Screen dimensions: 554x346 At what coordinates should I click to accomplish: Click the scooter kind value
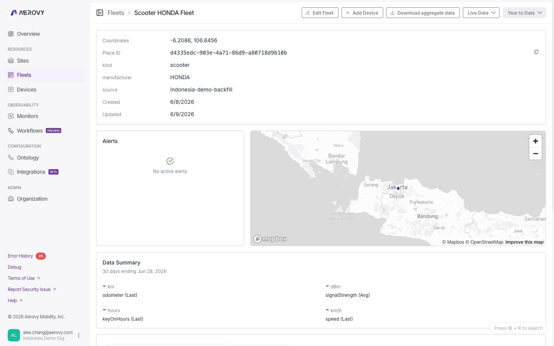coord(180,65)
